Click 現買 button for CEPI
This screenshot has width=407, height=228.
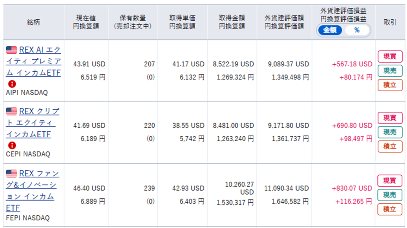pos(390,118)
